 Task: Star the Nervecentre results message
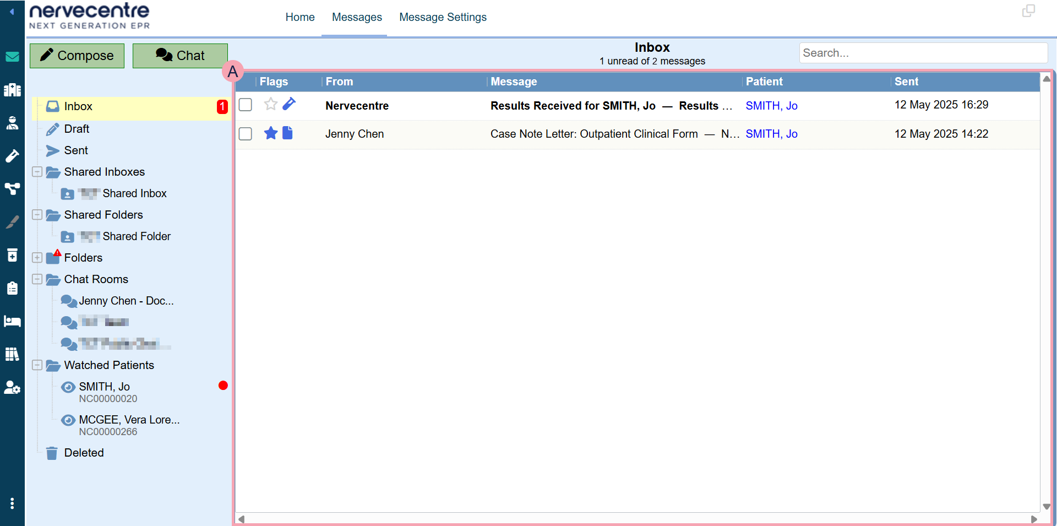pyautogui.click(x=270, y=104)
